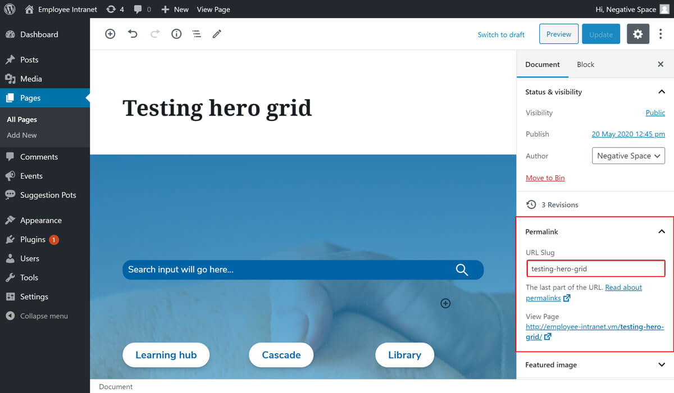Open Plugins in the admin sidebar

point(33,240)
